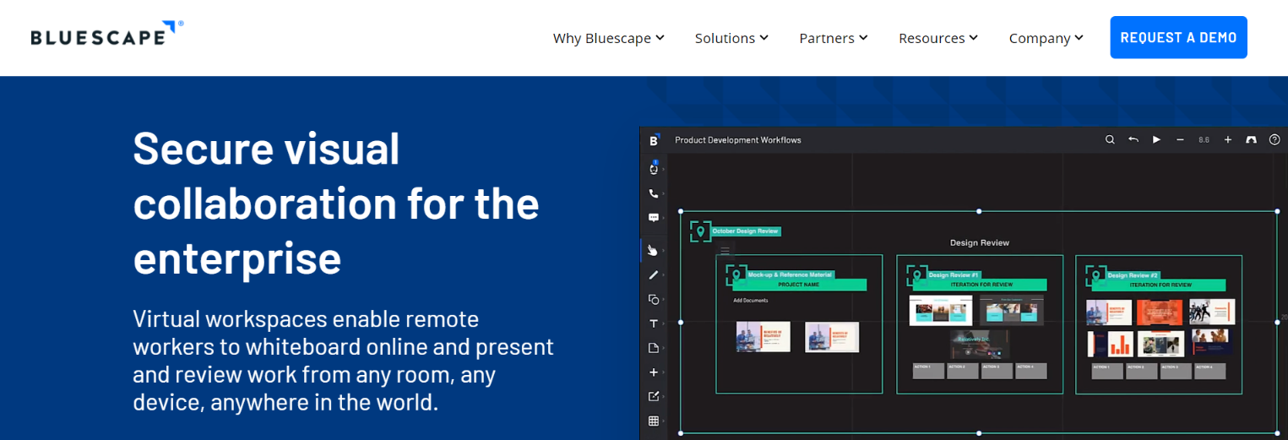This screenshot has height=440, width=1288.
Task: Click the icon beside the help button
Action: pyautogui.click(x=1252, y=139)
